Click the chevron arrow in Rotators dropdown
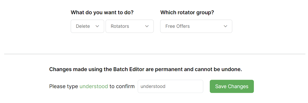Viewport: 308px width, 103px height. [x=147, y=26]
